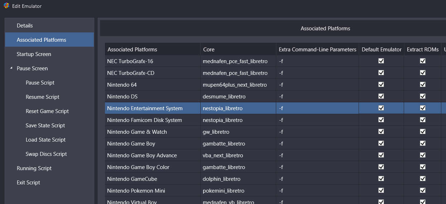Click the LaunchBox app icon in title bar
The image size is (446, 204).
[6, 6]
